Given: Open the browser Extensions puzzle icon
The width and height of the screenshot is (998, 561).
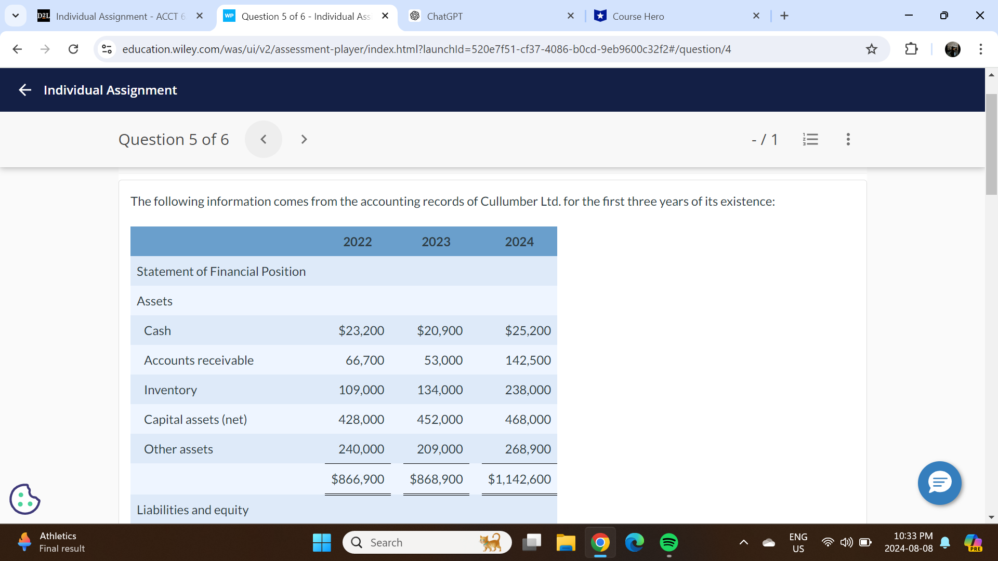Looking at the screenshot, I should click(x=912, y=49).
